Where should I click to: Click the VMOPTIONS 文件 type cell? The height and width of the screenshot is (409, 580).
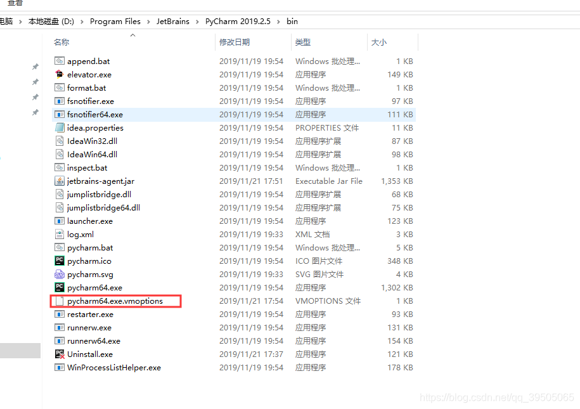328,301
